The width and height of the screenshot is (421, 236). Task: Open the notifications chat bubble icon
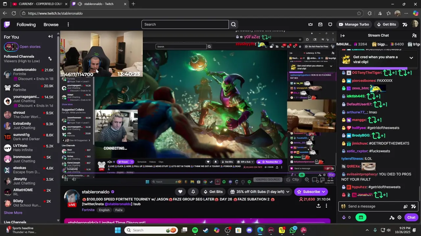pos(330,24)
